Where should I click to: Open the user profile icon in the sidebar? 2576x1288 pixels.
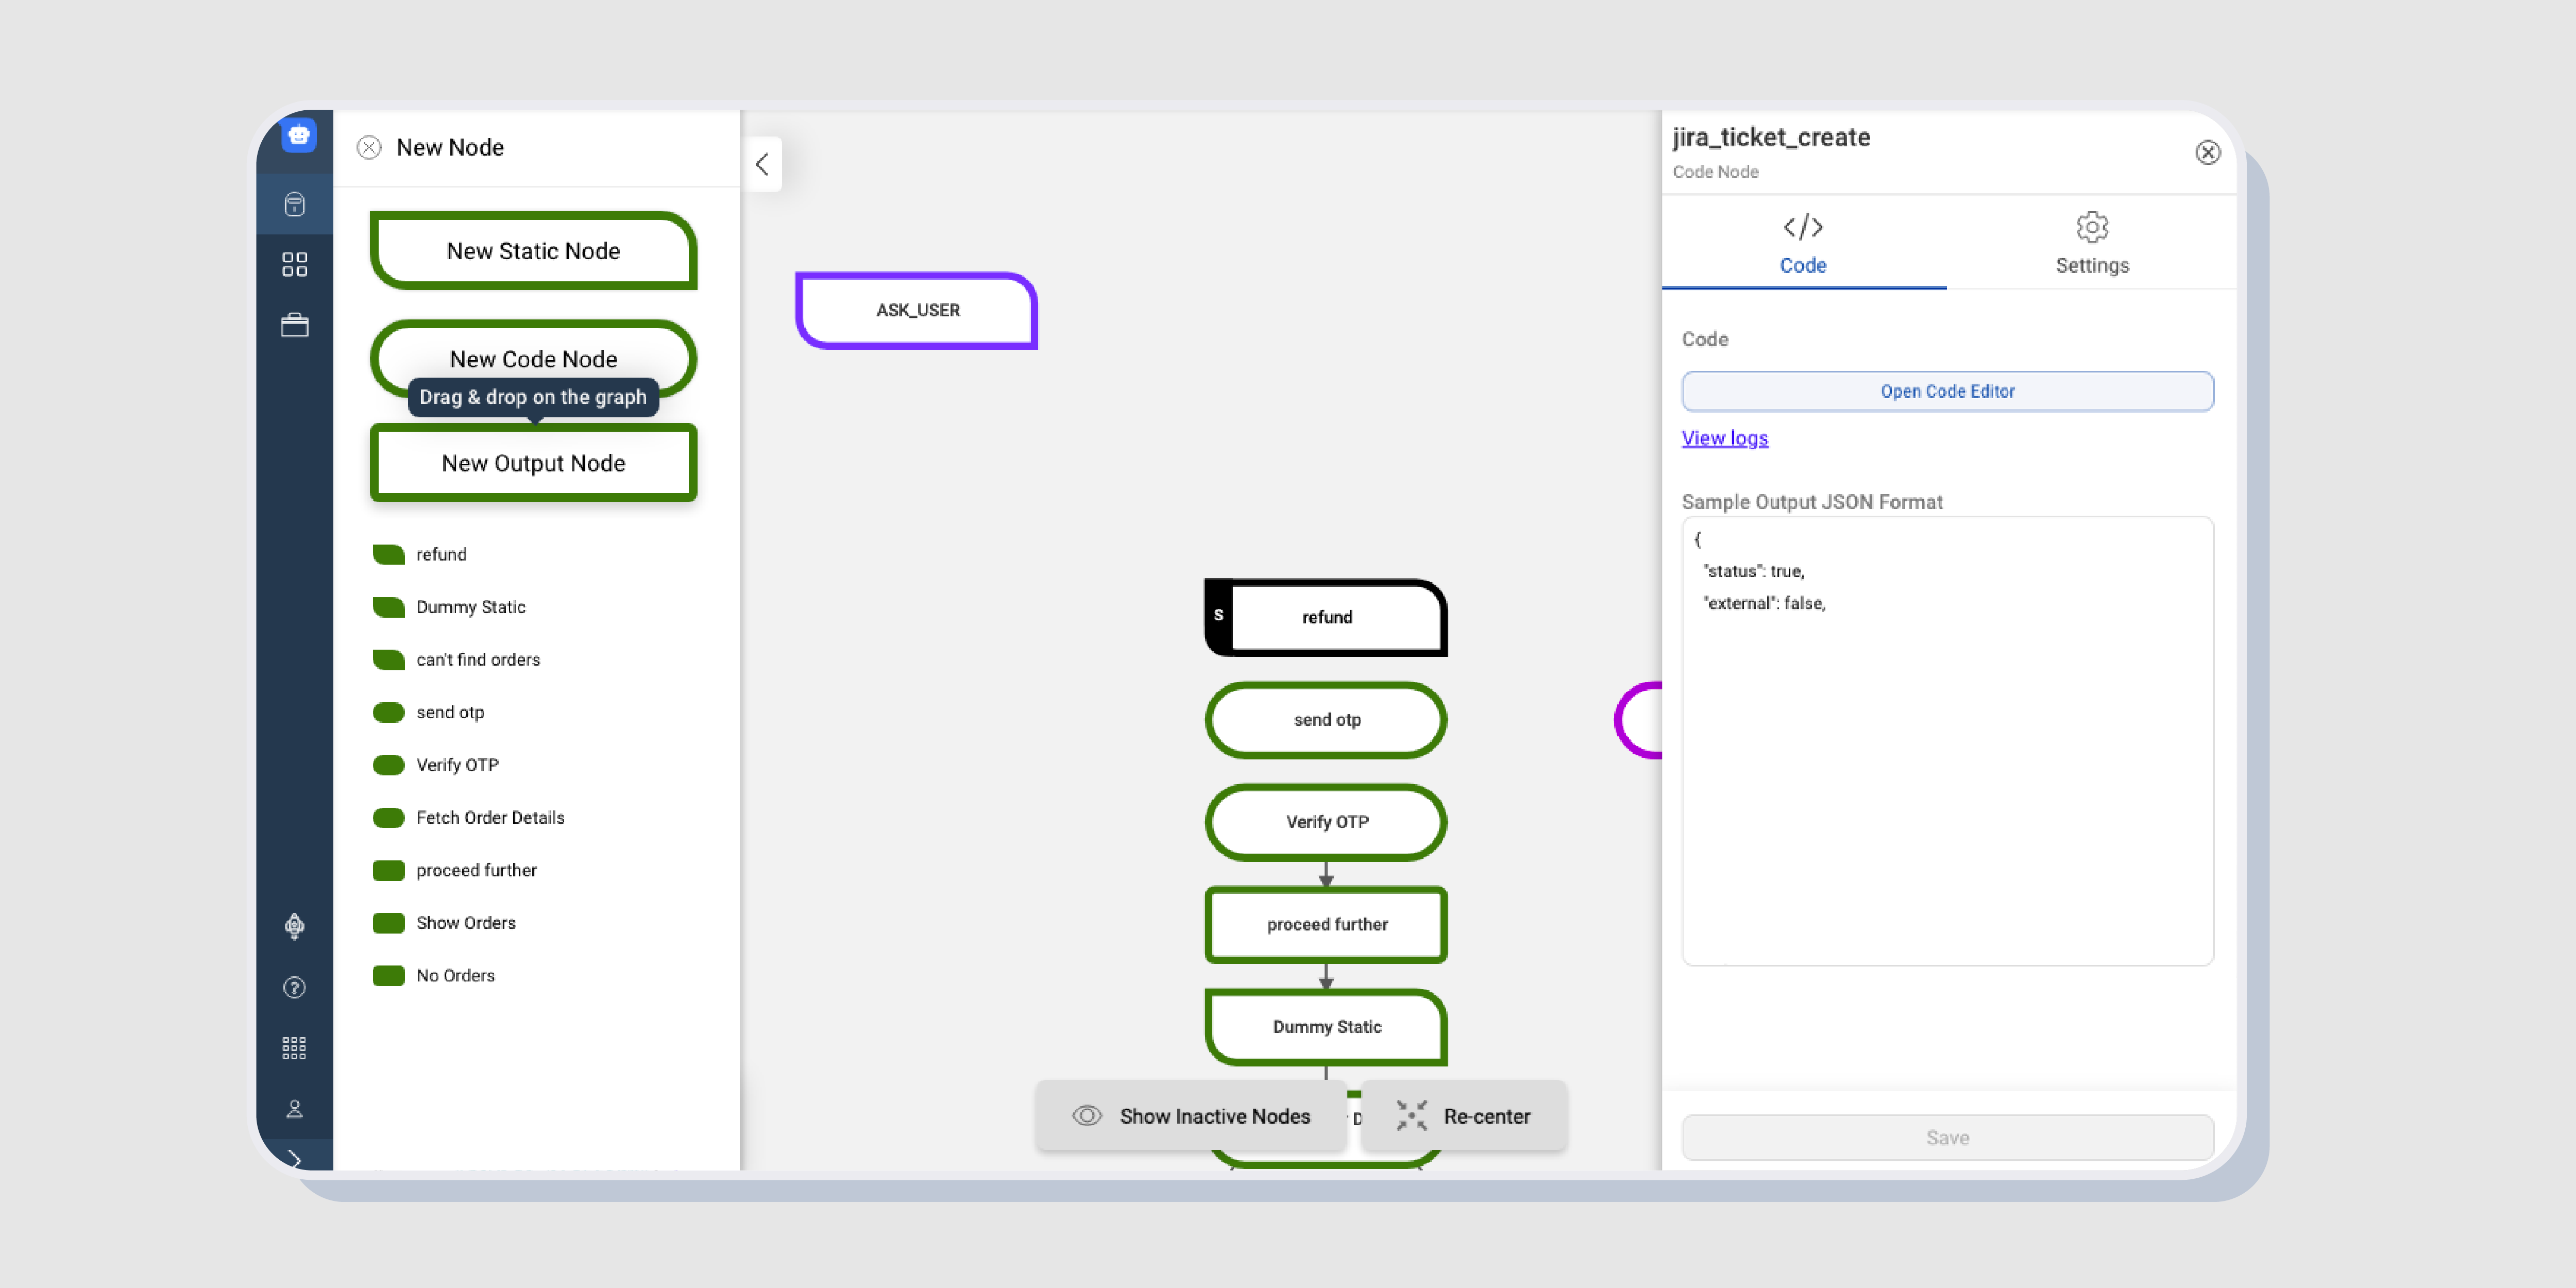[294, 1108]
